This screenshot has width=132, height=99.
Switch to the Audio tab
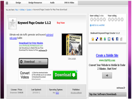[52, 3]
